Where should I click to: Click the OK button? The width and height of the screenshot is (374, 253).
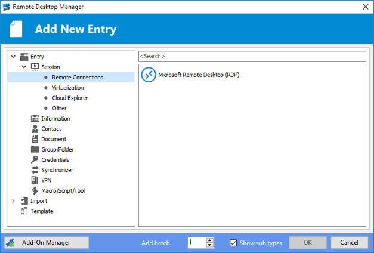308,243
